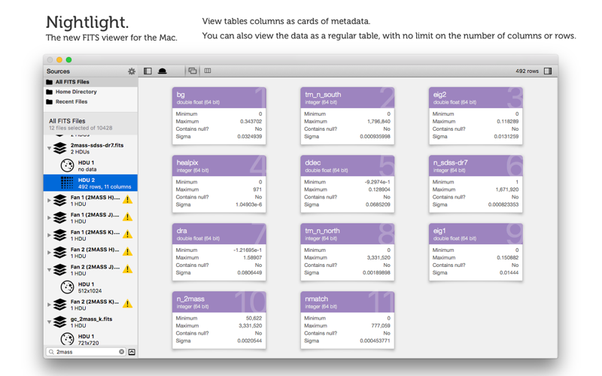Select the n_2mass column card header
The image size is (602, 376).
tap(219, 302)
